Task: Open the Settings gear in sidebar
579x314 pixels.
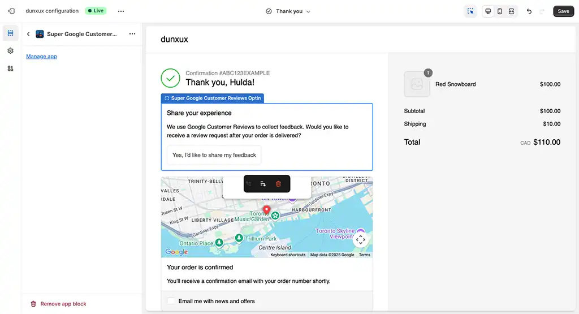Action: coord(10,50)
